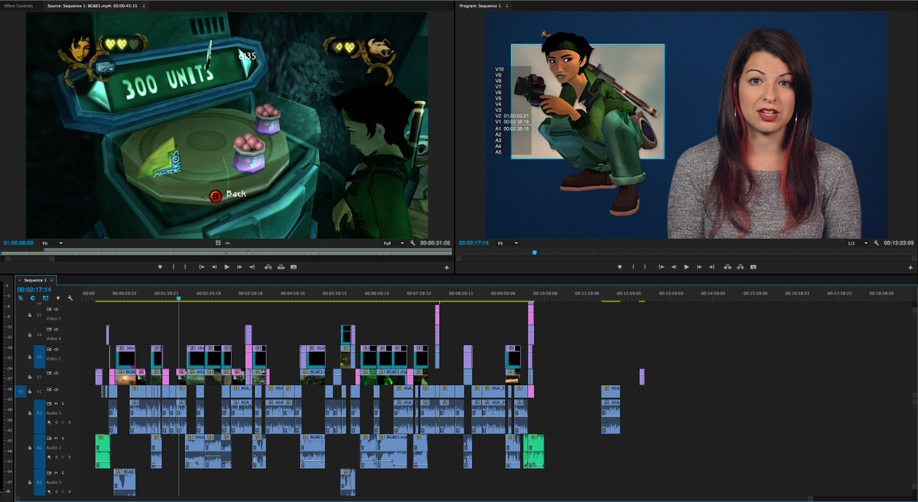Select Program: Sequence 1 tab
This screenshot has width=918, height=502.
coord(480,5)
